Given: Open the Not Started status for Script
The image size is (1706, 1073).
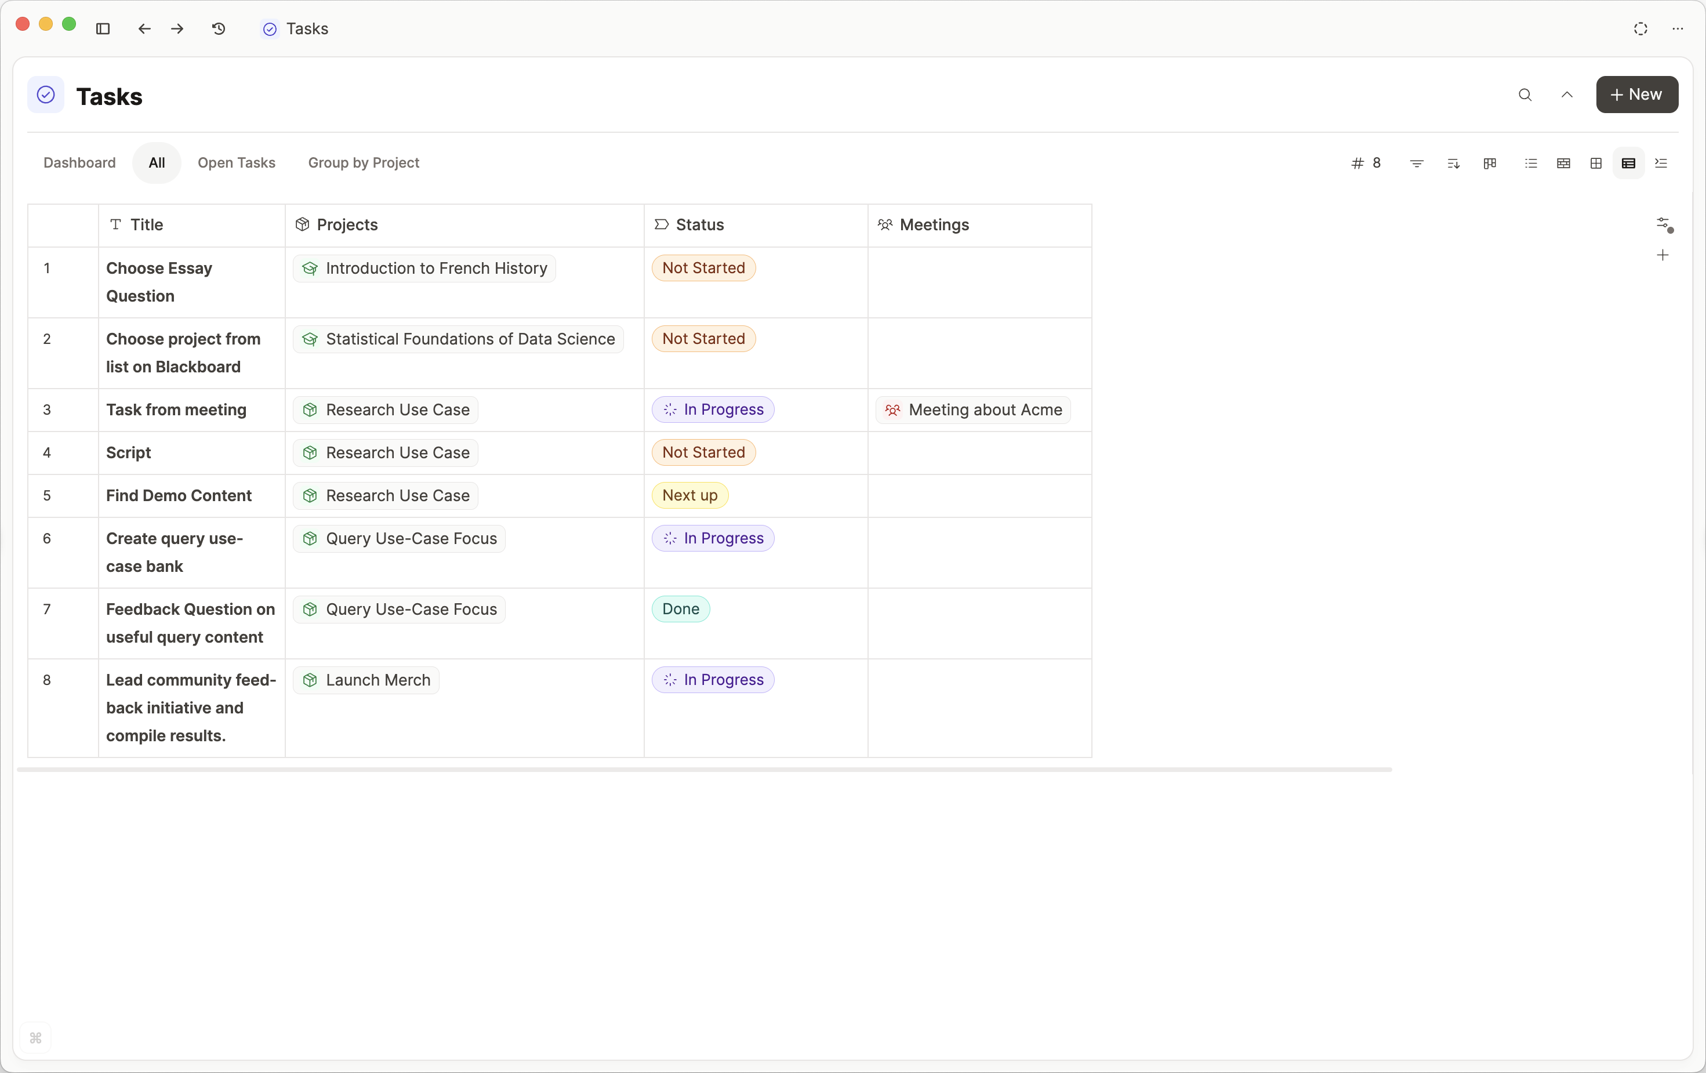Looking at the screenshot, I should [x=703, y=452].
